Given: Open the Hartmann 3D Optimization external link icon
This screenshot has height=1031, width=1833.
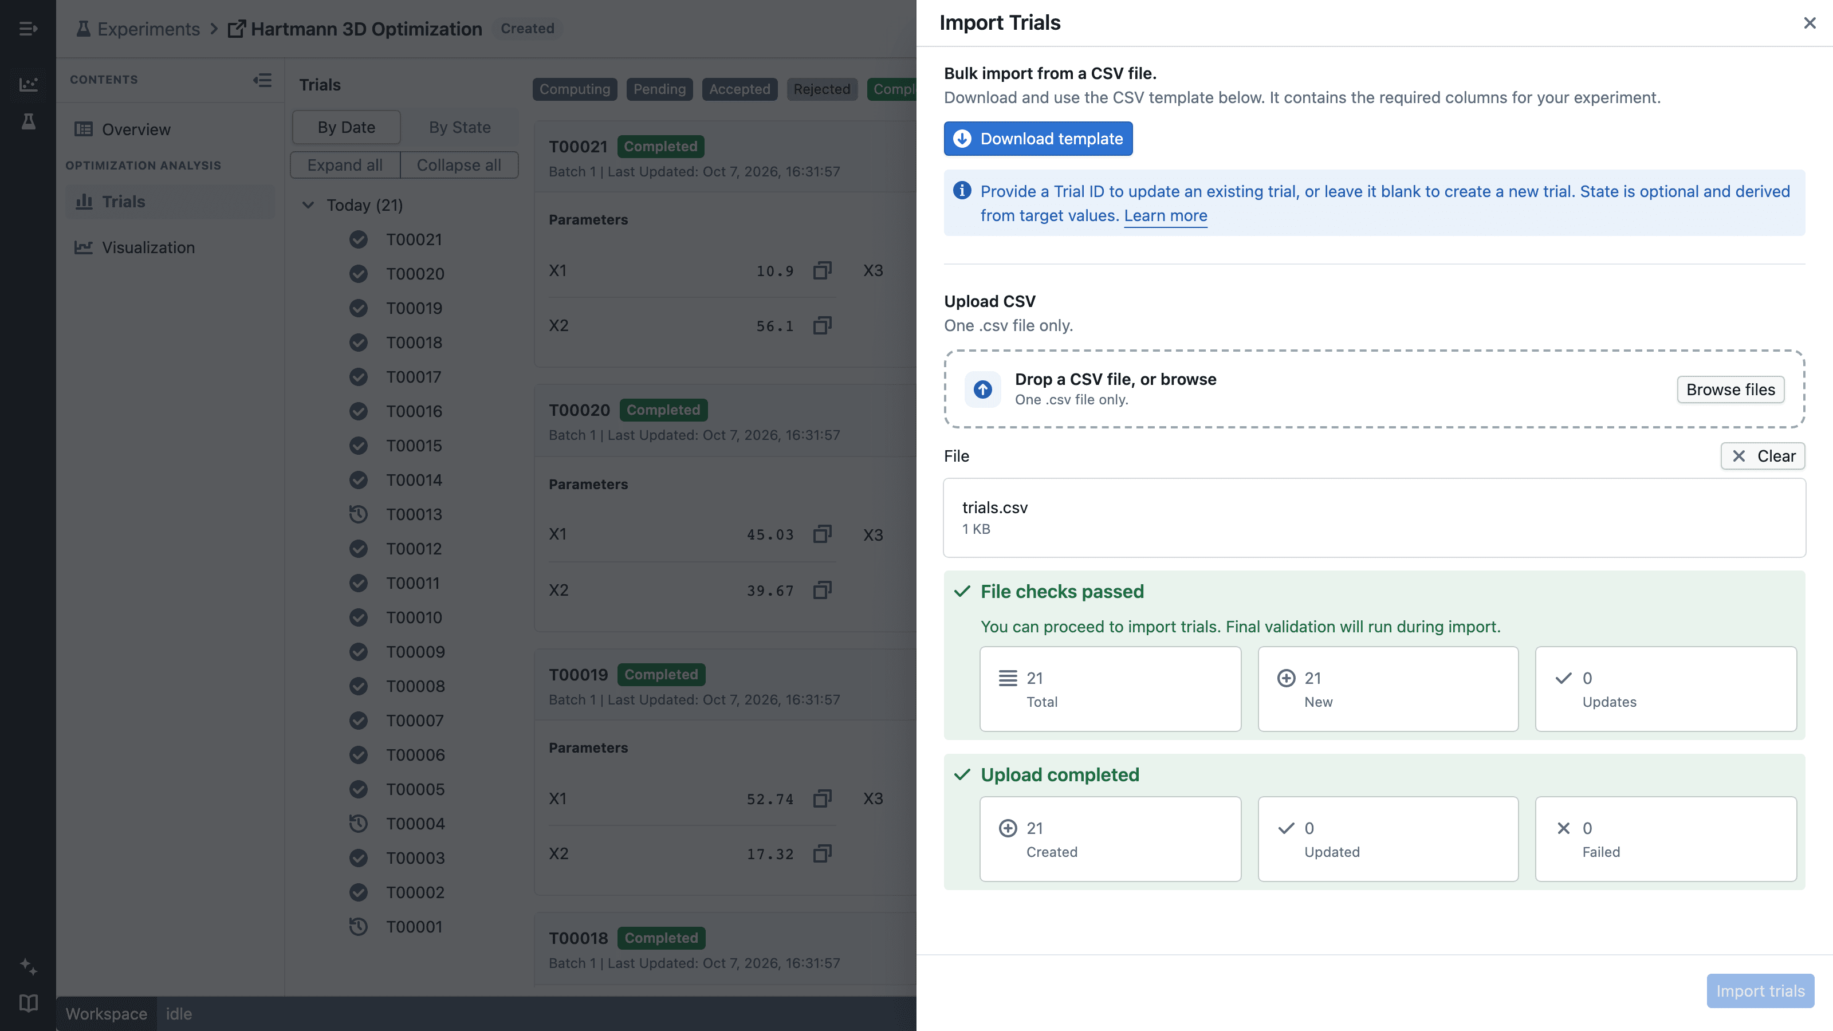Looking at the screenshot, I should pyautogui.click(x=236, y=29).
